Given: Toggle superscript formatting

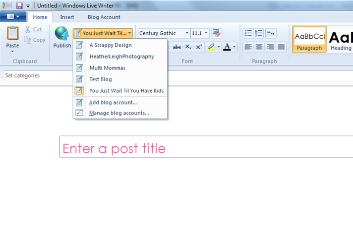Looking at the screenshot, I should tap(199, 47).
